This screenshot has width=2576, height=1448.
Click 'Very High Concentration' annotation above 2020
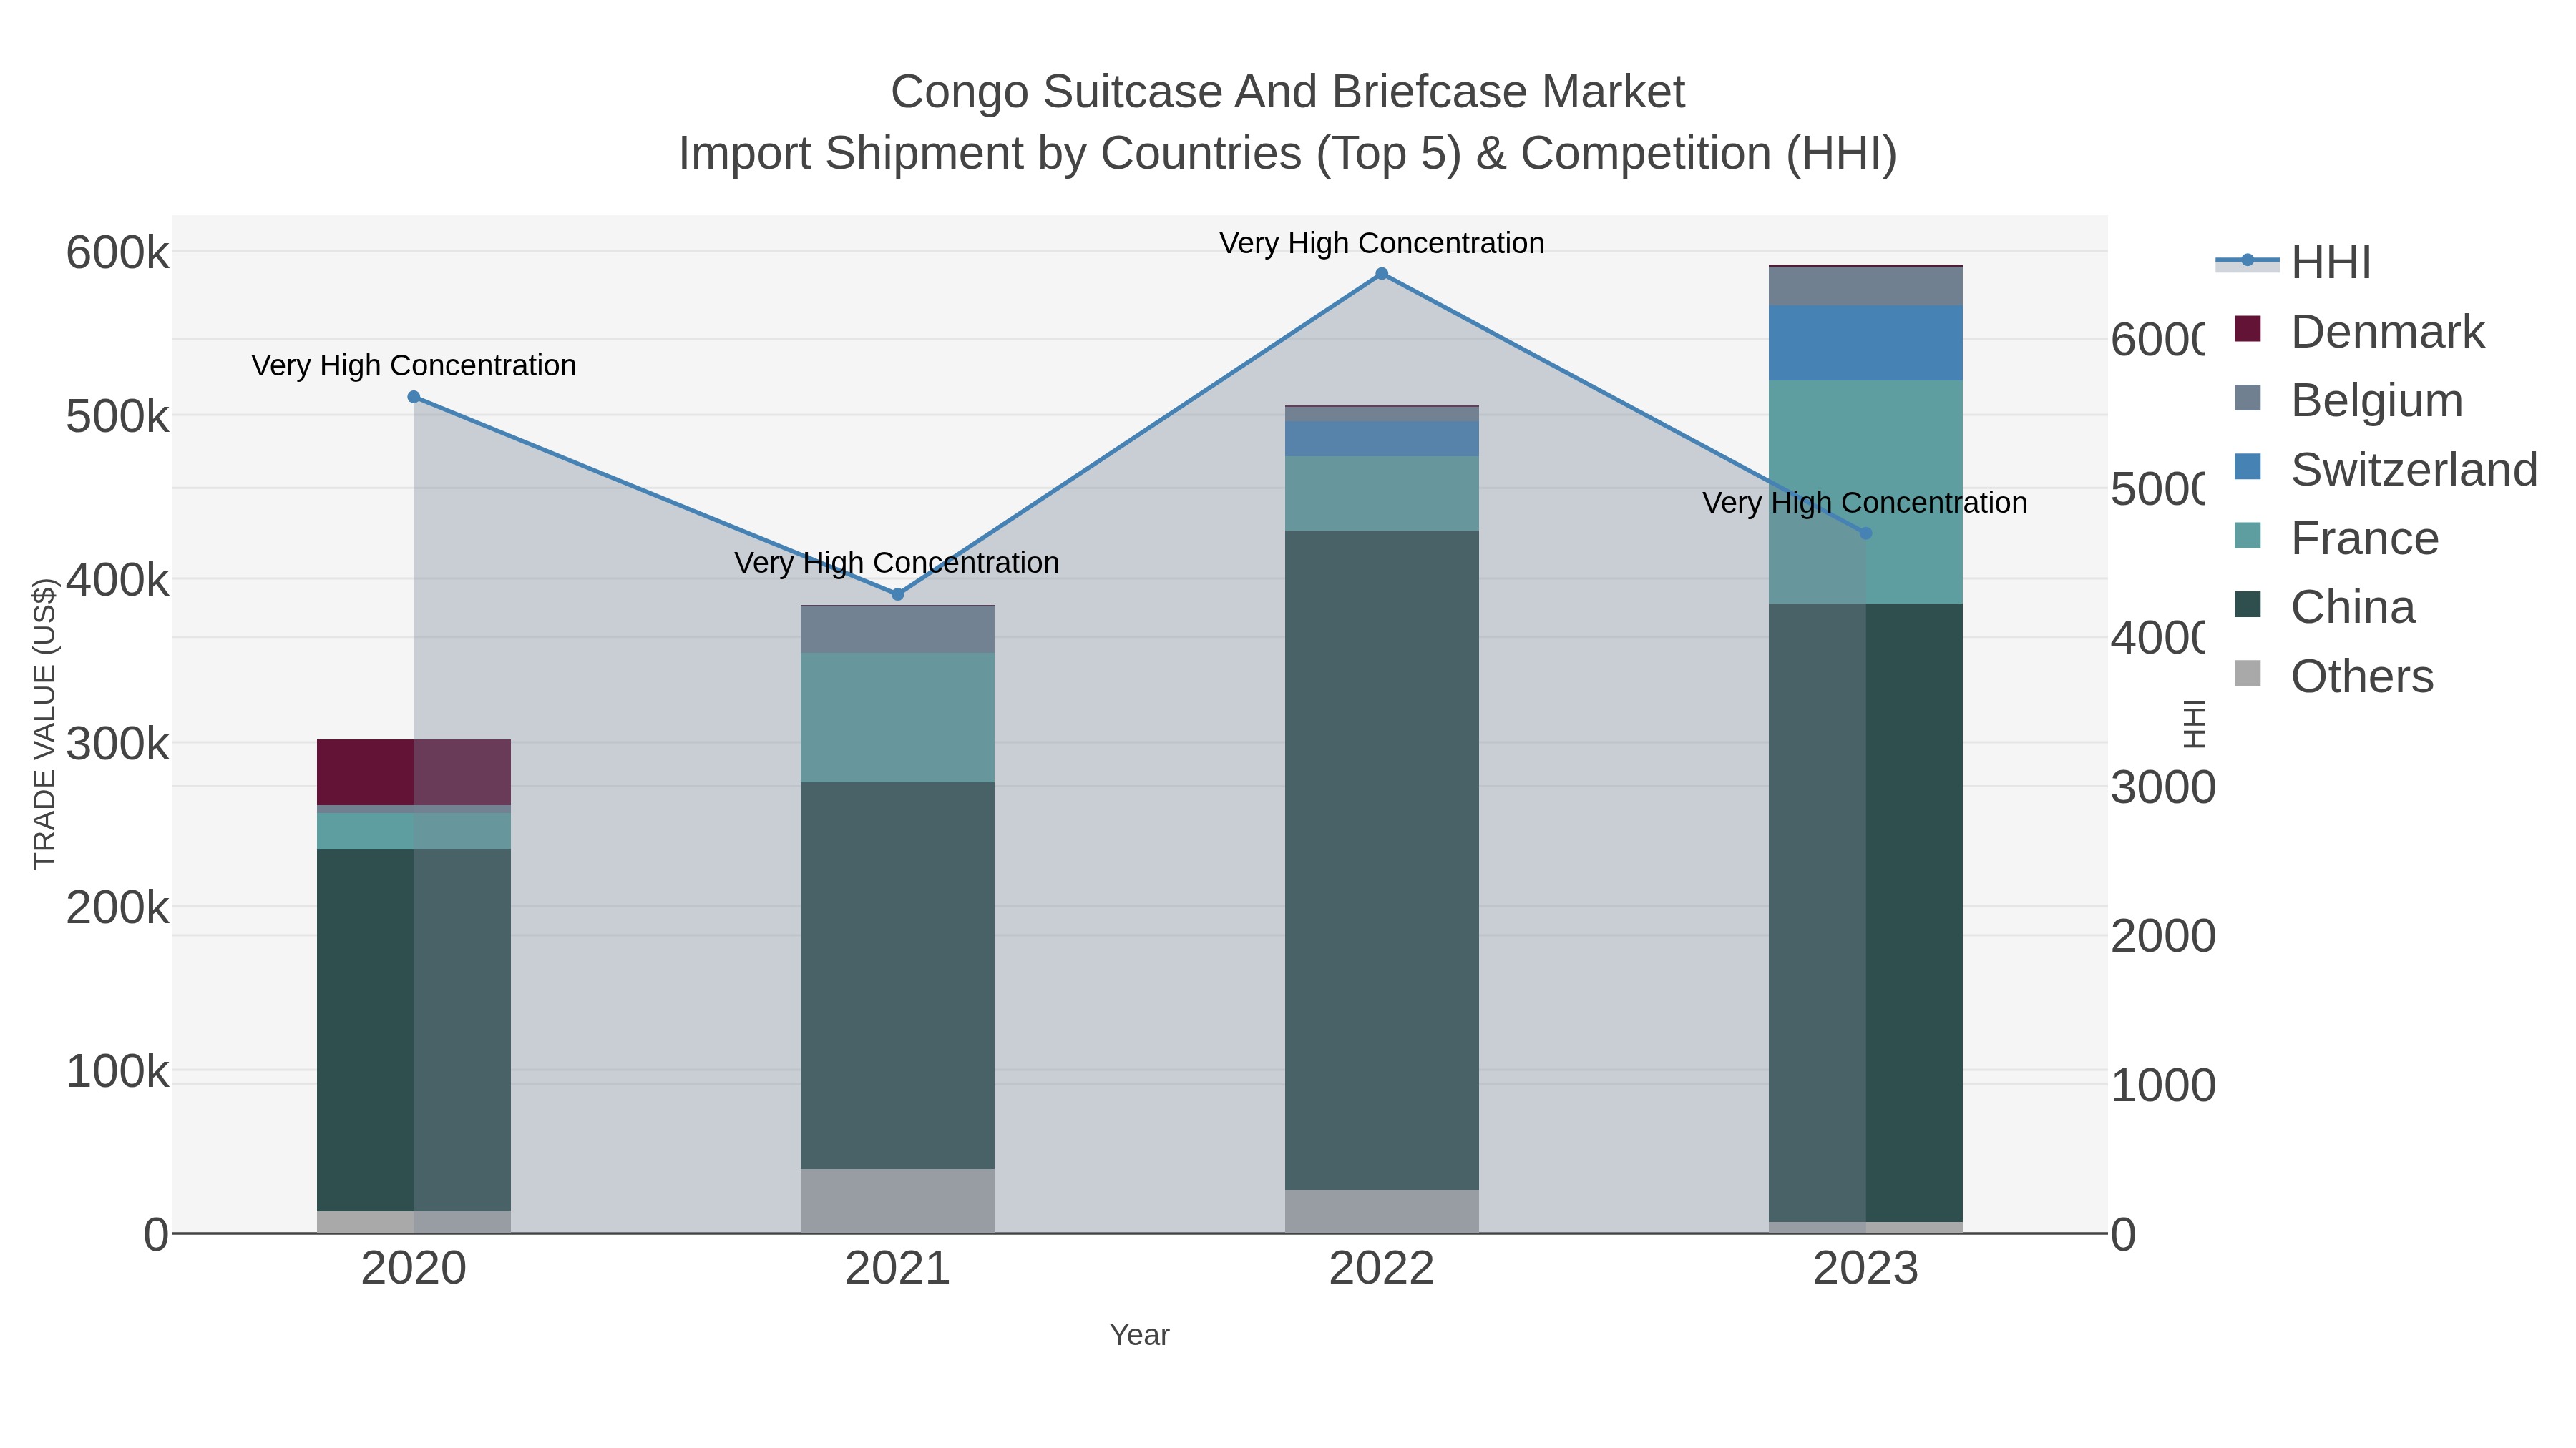pos(414,365)
